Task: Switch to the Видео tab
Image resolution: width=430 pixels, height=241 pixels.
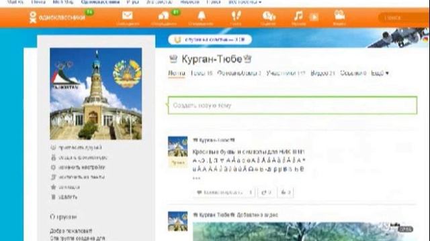Action: 322,73
